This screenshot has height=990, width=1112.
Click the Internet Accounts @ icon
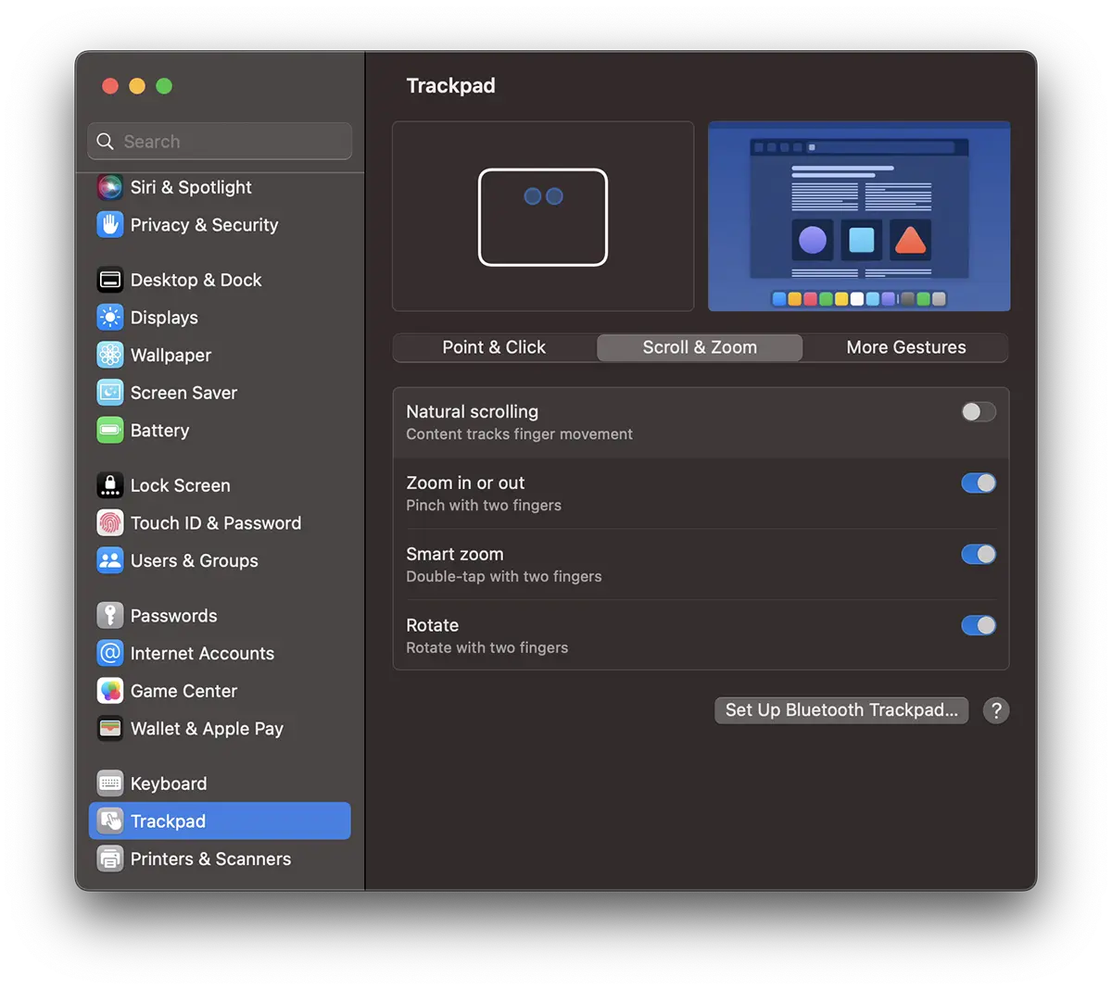coord(110,654)
